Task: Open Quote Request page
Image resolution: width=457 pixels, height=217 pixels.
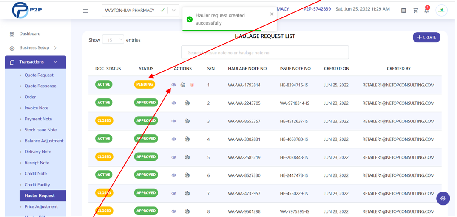Action: pyautogui.click(x=39, y=75)
